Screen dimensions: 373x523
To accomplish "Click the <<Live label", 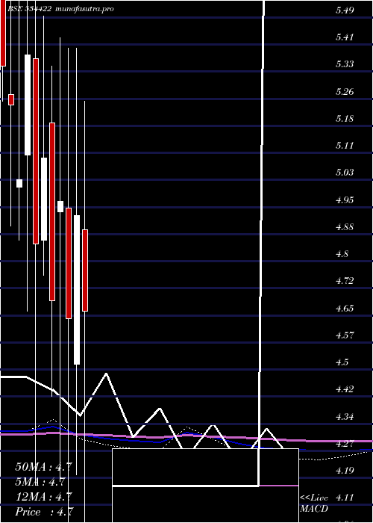I will point(314,498).
